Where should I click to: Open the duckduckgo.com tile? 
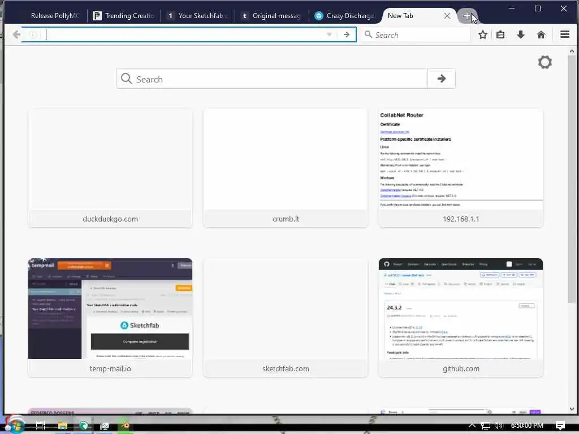coord(110,168)
